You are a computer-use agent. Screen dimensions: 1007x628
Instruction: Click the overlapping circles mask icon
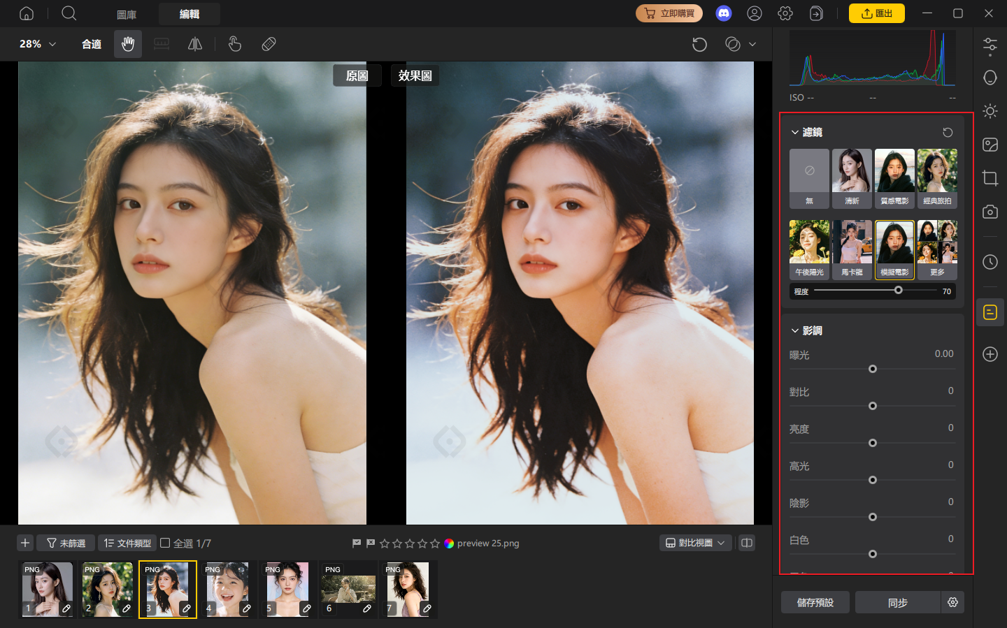[732, 44]
